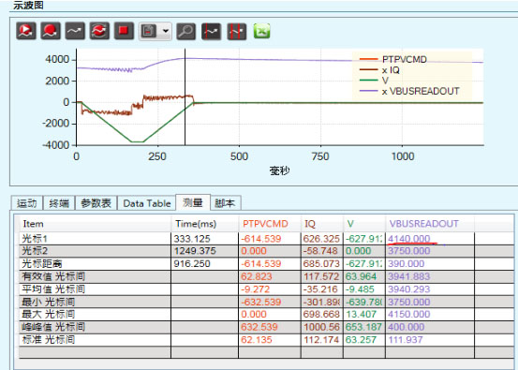The width and height of the screenshot is (518, 370).
Task: Select the 最大 光标间 row
Action: coord(266,314)
